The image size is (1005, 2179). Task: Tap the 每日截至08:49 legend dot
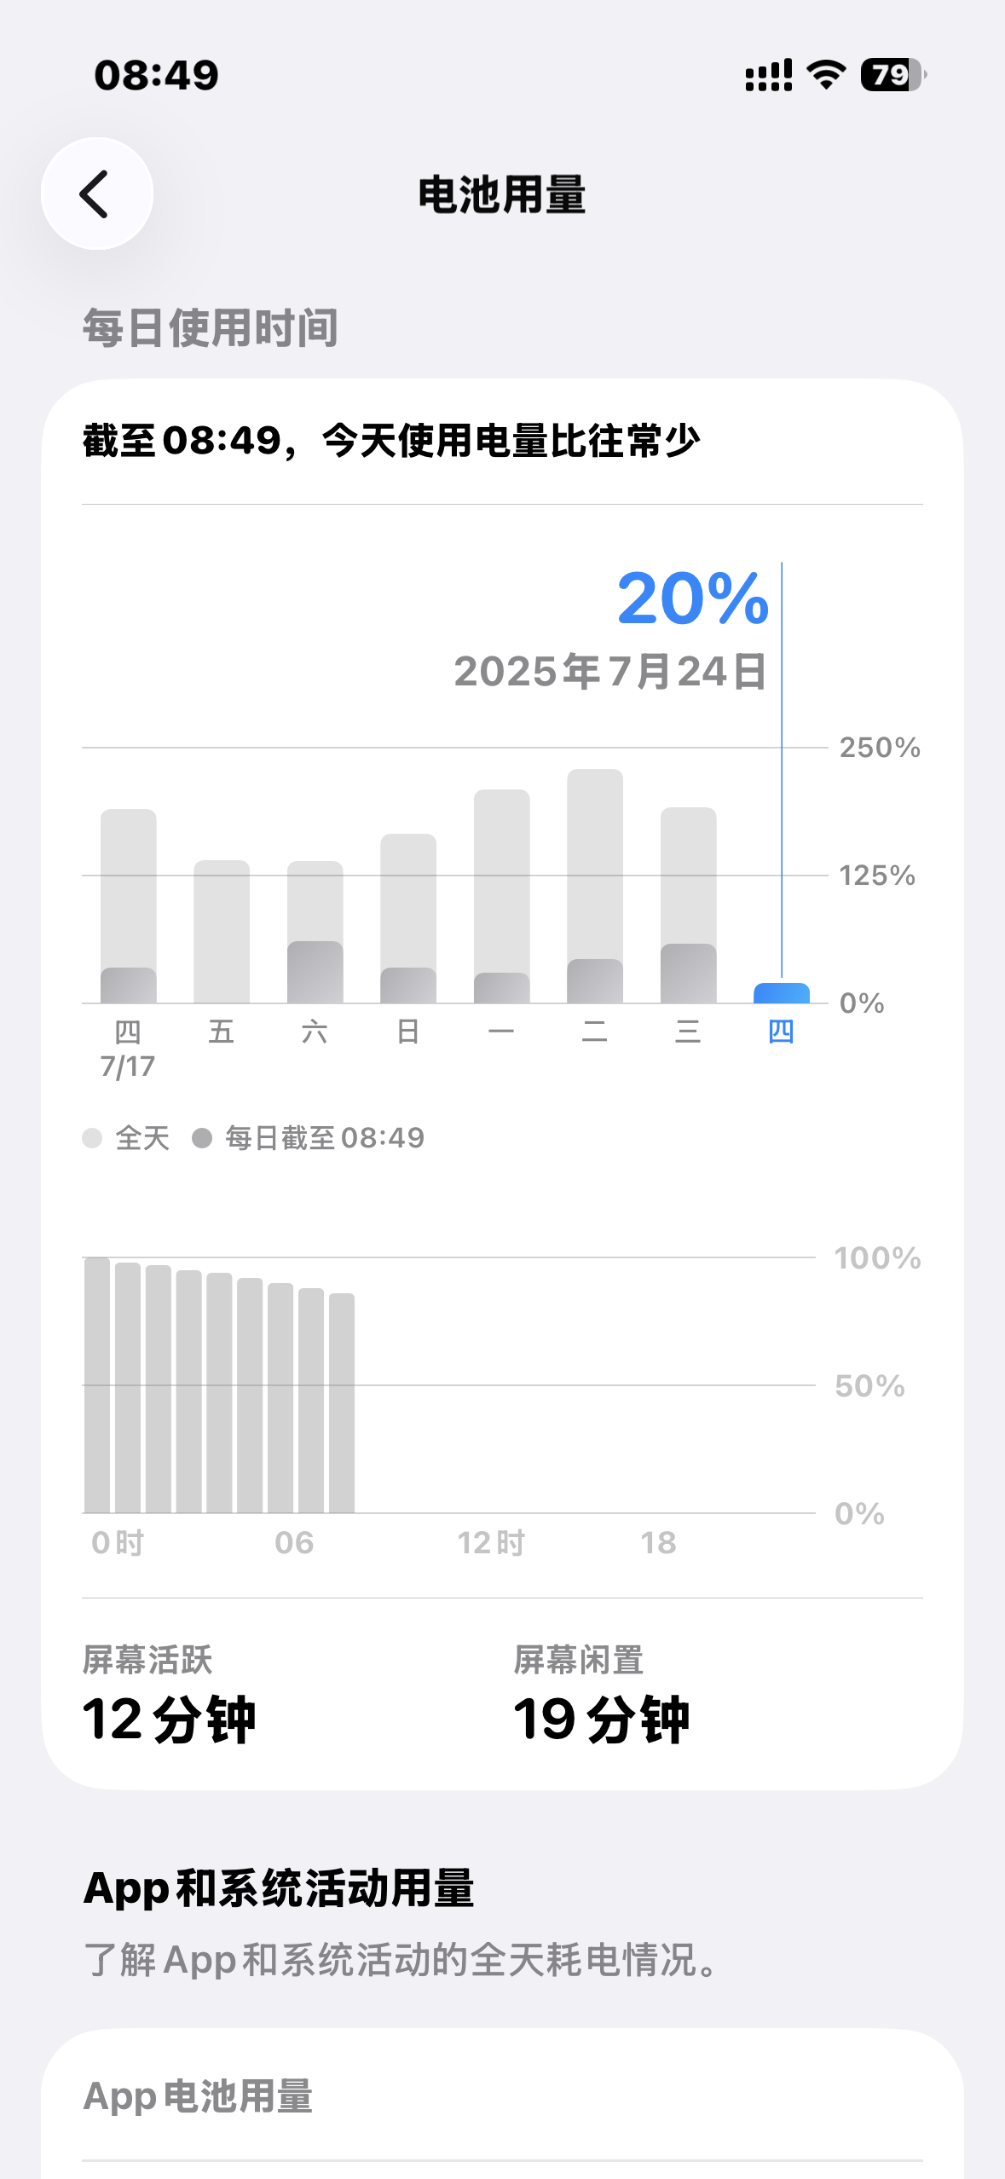[x=202, y=1138]
